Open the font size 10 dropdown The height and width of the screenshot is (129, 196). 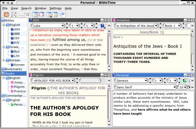[182, 87]
